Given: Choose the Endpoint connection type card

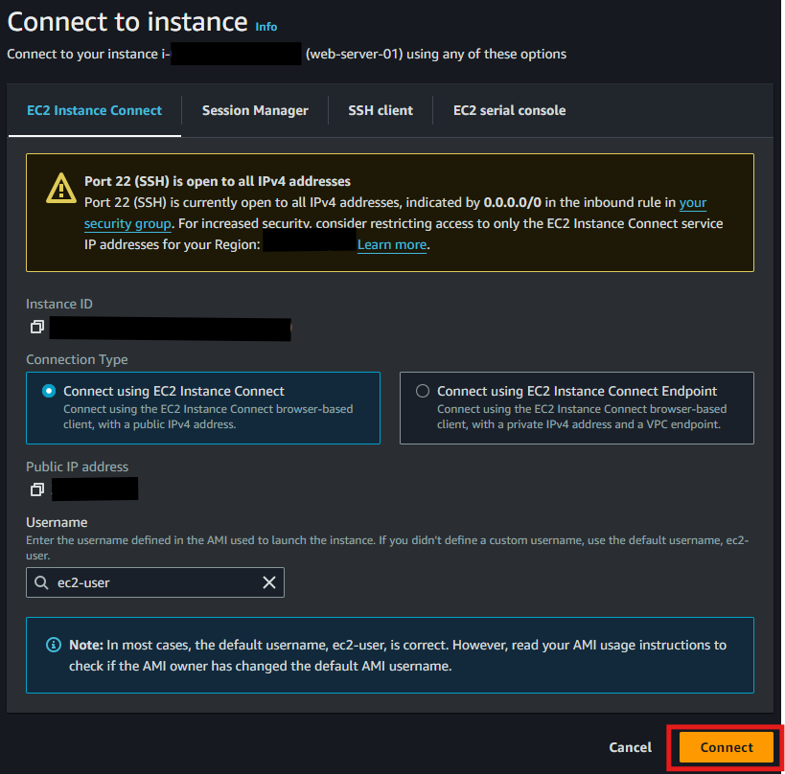Looking at the screenshot, I should pos(575,408).
